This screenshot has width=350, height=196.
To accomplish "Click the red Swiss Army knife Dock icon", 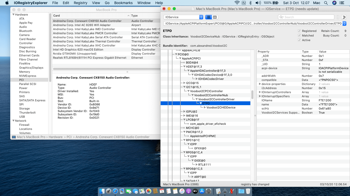I will 232,191.
